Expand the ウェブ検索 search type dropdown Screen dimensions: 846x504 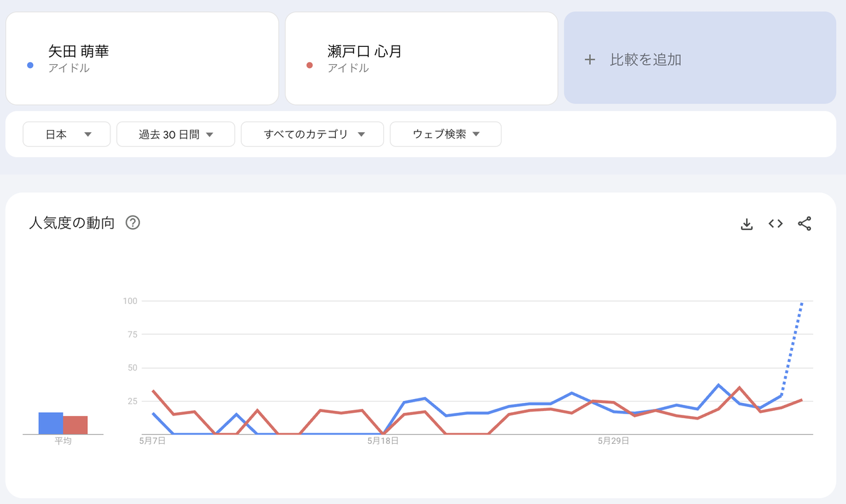(x=445, y=134)
